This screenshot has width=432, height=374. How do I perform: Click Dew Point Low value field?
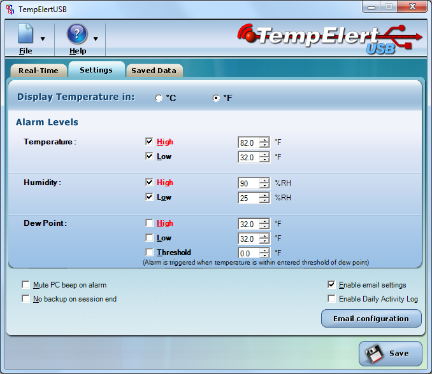248,239
